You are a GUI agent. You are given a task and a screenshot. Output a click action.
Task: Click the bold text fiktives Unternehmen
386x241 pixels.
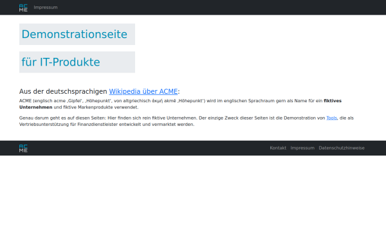pyautogui.click(x=333, y=101)
